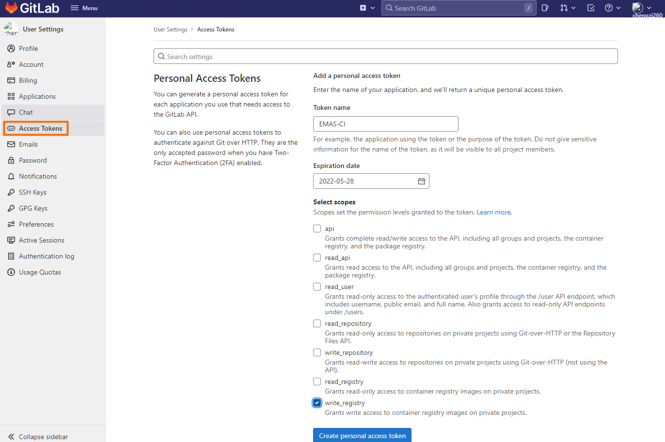Click the Authentication log list icon
Viewport: 665px width, 442px height.
11,256
